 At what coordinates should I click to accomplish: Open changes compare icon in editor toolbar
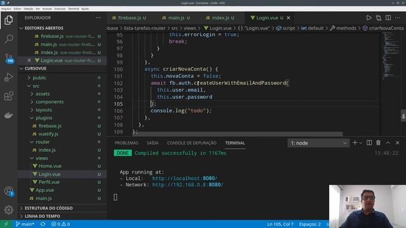379,18
